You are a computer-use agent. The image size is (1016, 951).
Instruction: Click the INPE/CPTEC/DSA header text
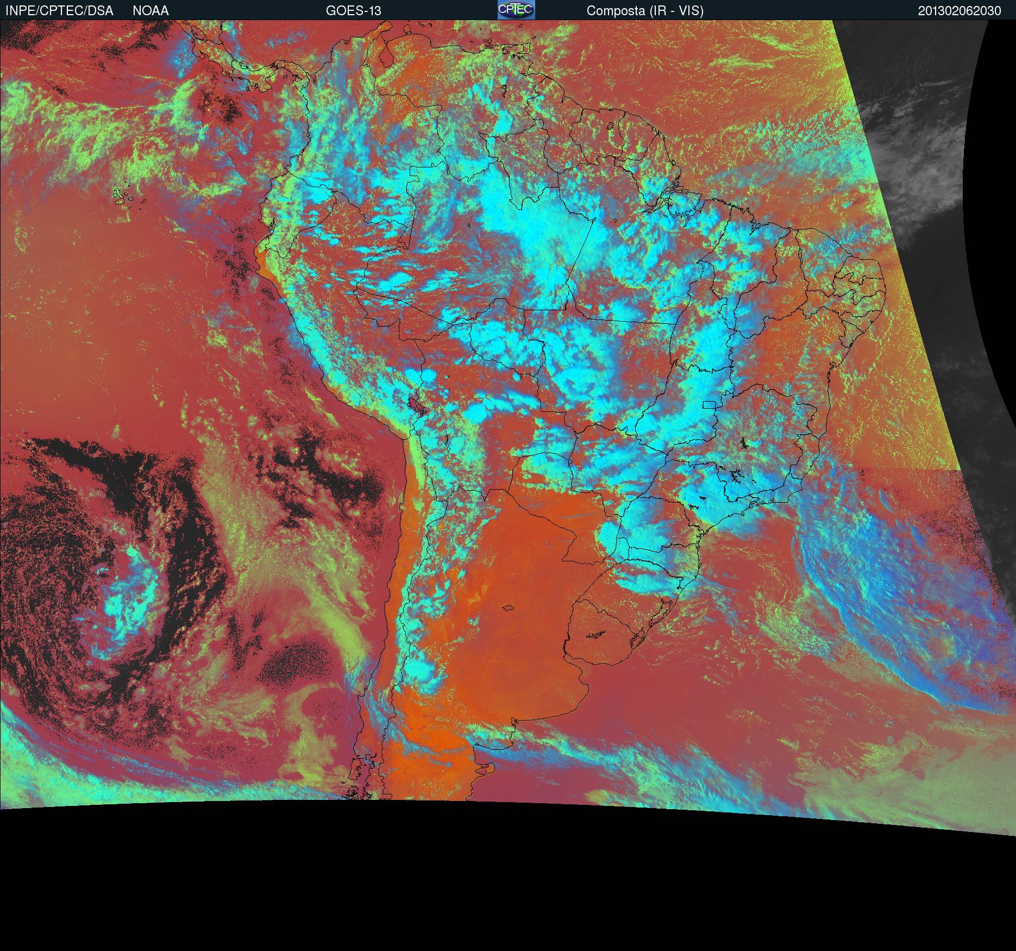tap(59, 11)
